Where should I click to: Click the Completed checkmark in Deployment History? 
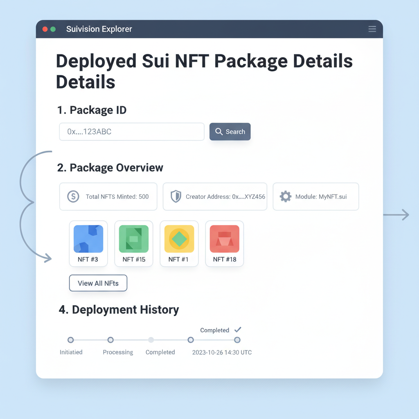coord(238,329)
